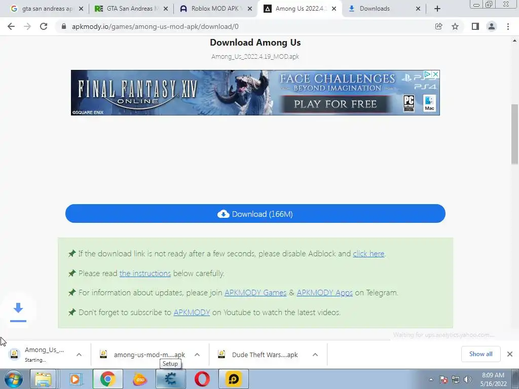Open Dude Theft Wars....apk download item
519x389 pixels.
pos(258,355)
